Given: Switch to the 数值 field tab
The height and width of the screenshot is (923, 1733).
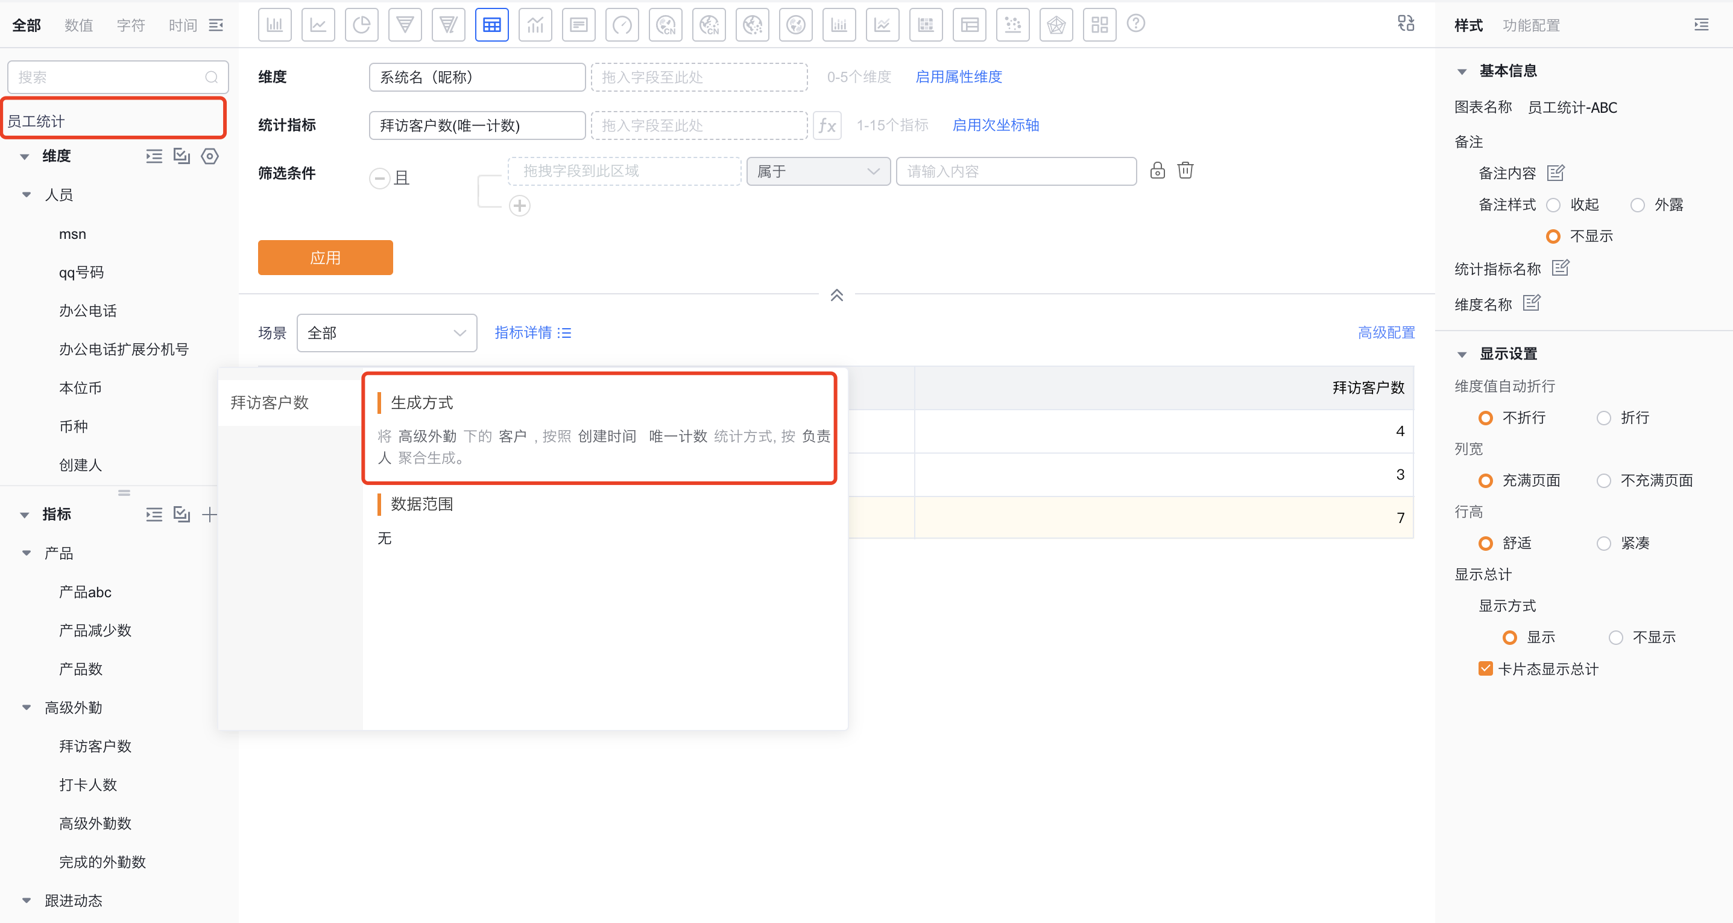Looking at the screenshot, I should tap(78, 25).
